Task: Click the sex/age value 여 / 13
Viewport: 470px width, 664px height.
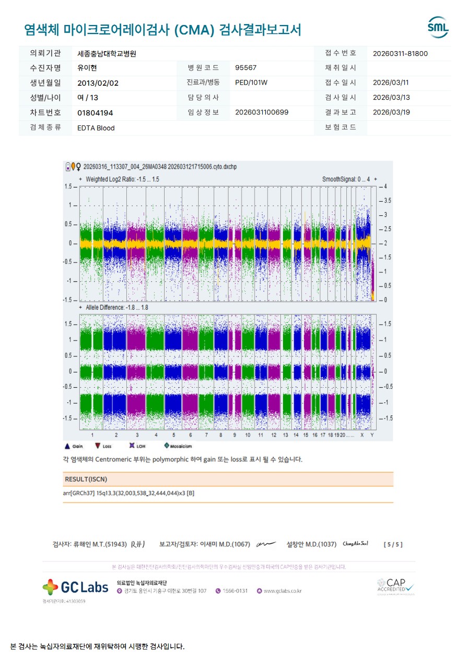Action: [x=88, y=98]
